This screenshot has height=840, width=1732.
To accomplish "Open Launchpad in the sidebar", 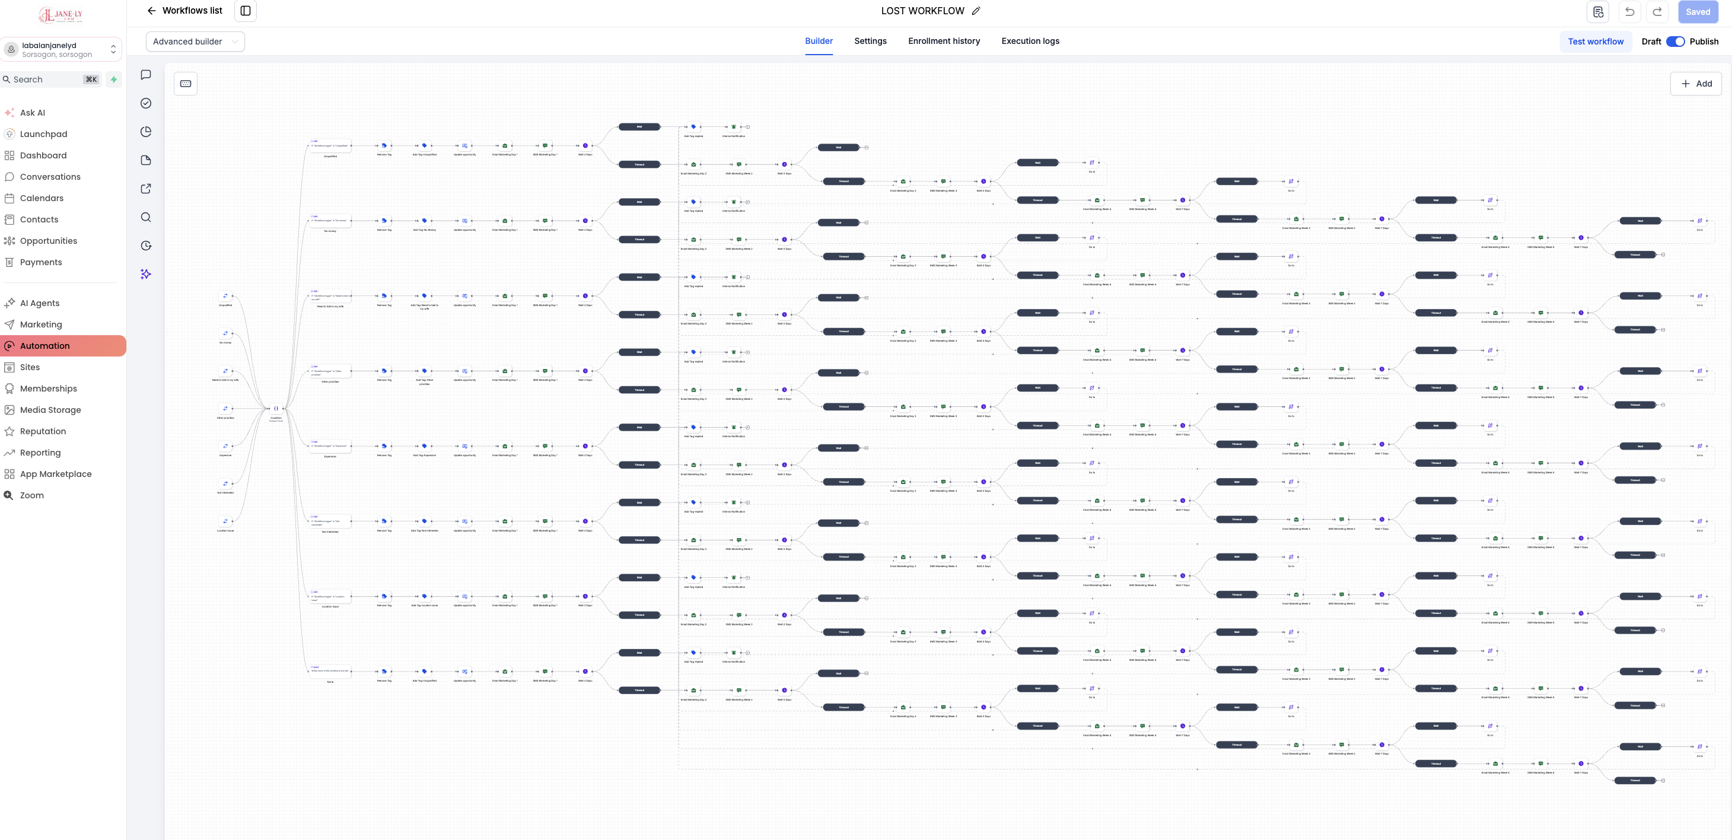I will click(62, 134).
